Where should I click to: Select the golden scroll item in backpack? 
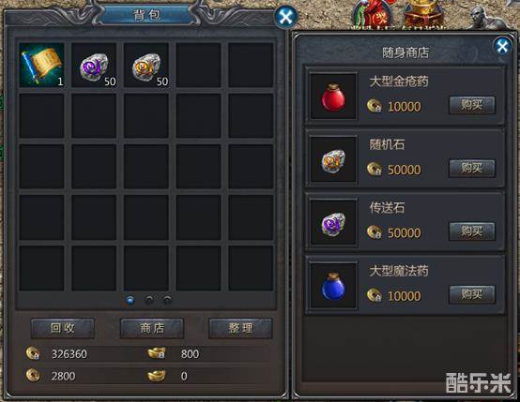click(41, 65)
